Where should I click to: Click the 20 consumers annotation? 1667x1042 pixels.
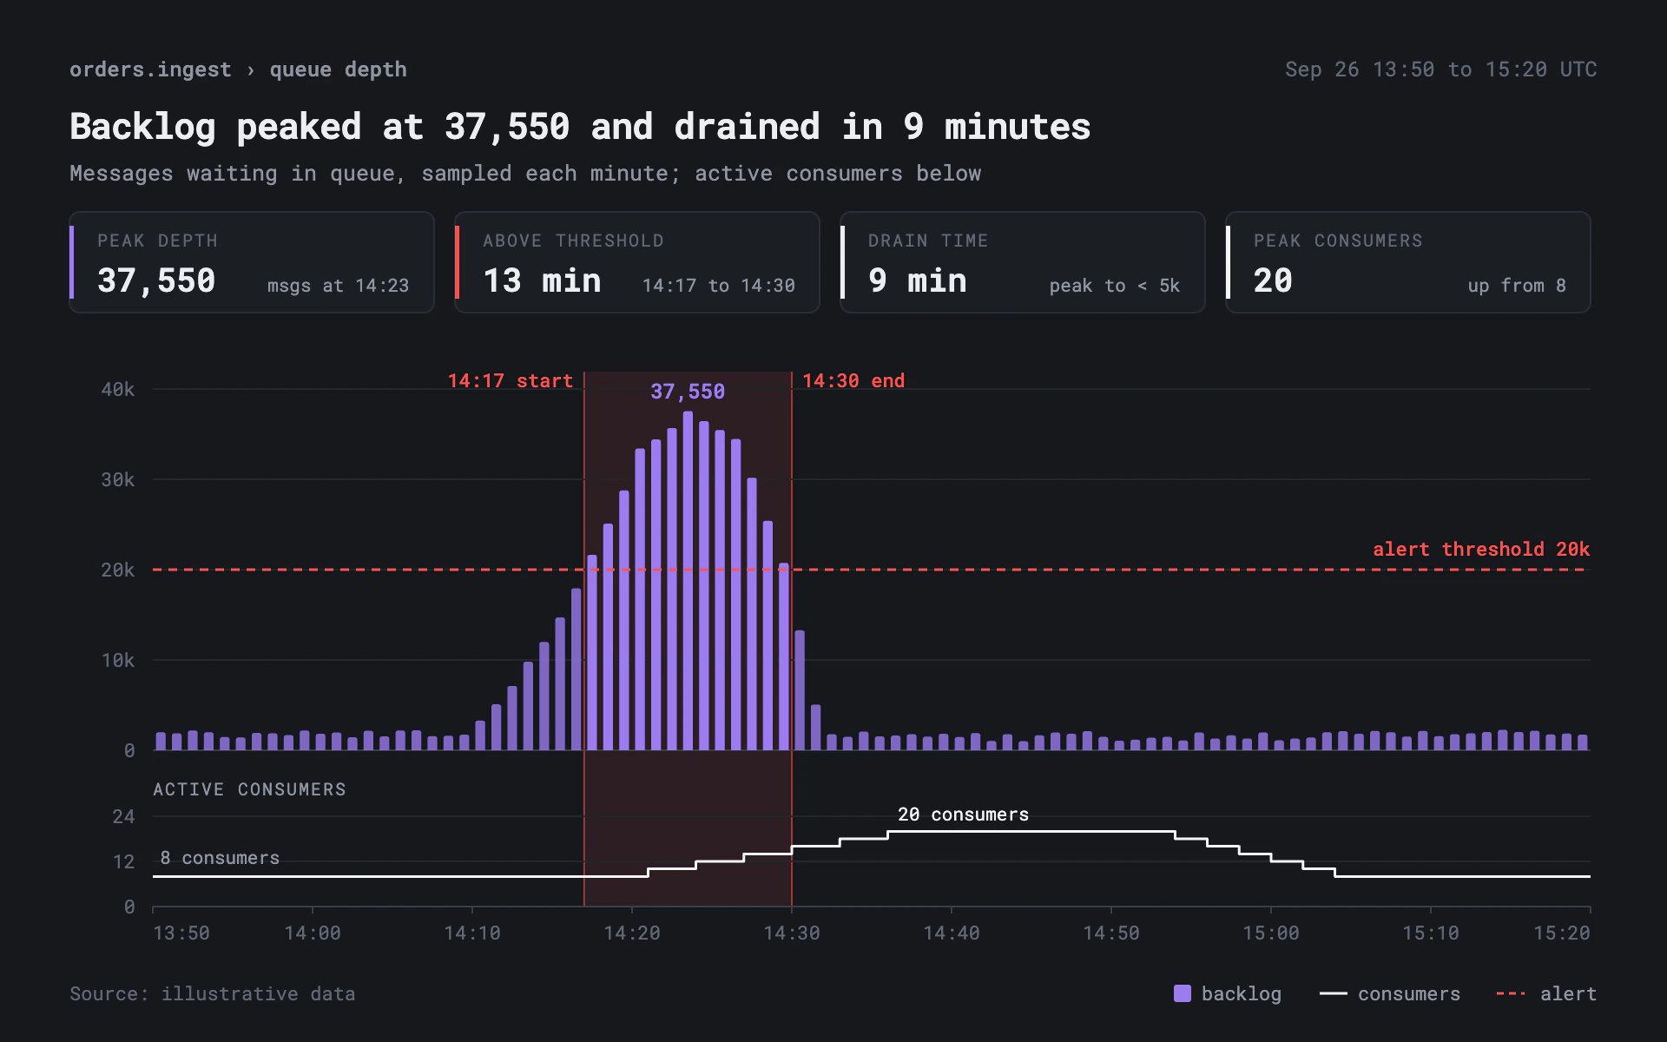pos(963,814)
